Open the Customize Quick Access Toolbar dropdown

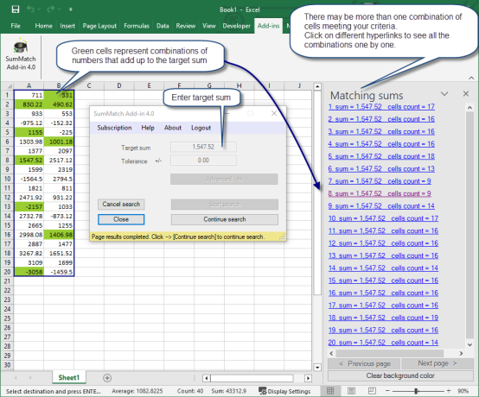(71, 9)
